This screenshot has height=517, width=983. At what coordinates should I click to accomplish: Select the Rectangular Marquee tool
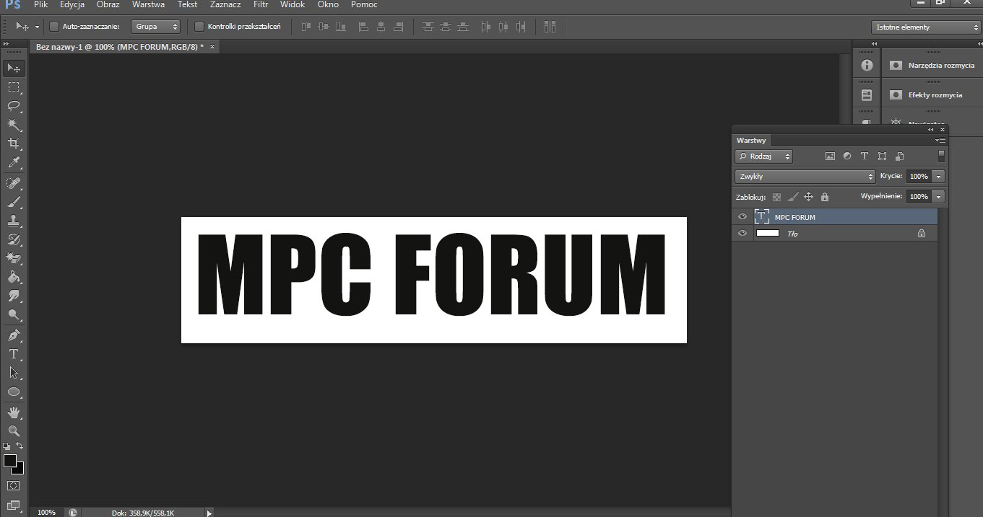(14, 87)
